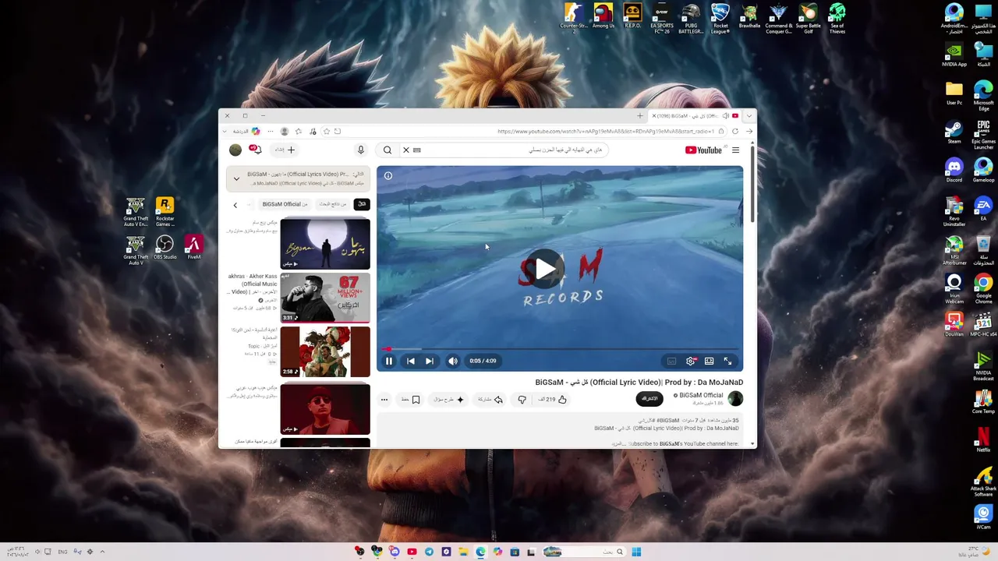Open the YouTube guide hamburger menu

[735, 150]
